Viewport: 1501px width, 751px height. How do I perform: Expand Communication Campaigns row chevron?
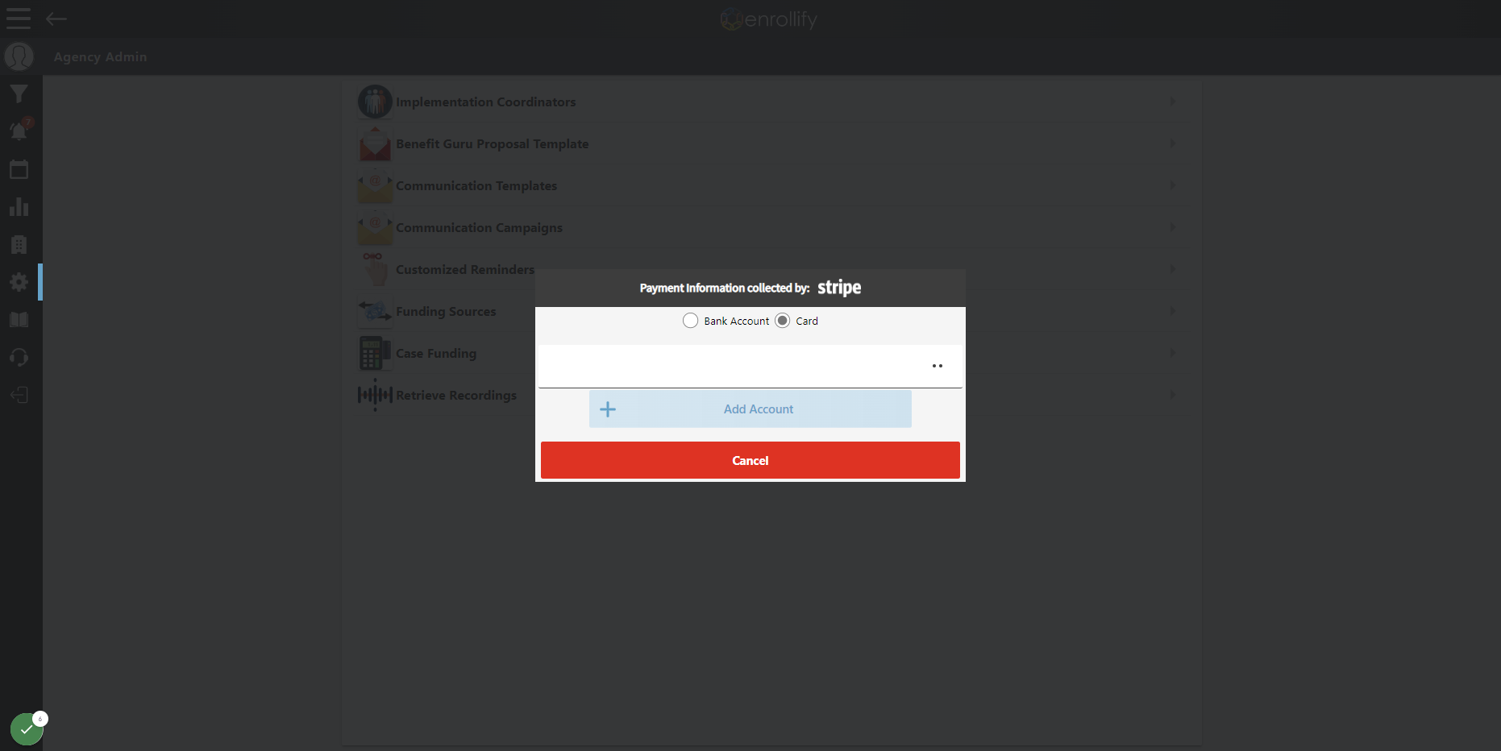[1172, 227]
